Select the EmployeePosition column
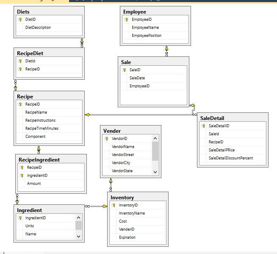 pyautogui.click(x=155, y=36)
